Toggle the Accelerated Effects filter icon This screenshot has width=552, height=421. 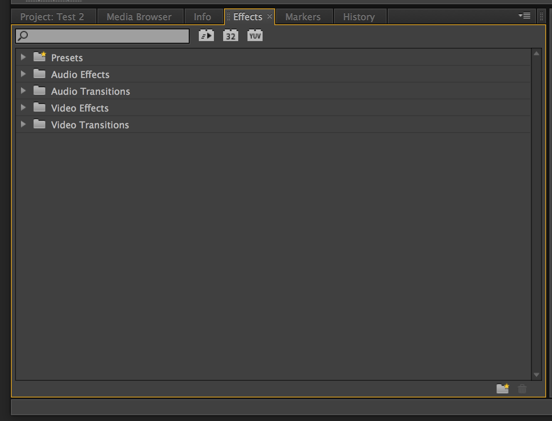(206, 36)
